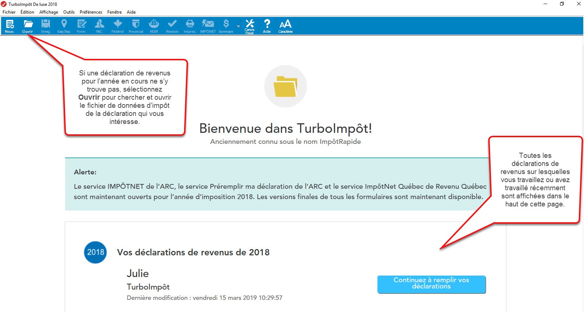This screenshot has height=312, width=584.
Task: Click the TurboImpôt title bar app icon
Action: point(4,4)
